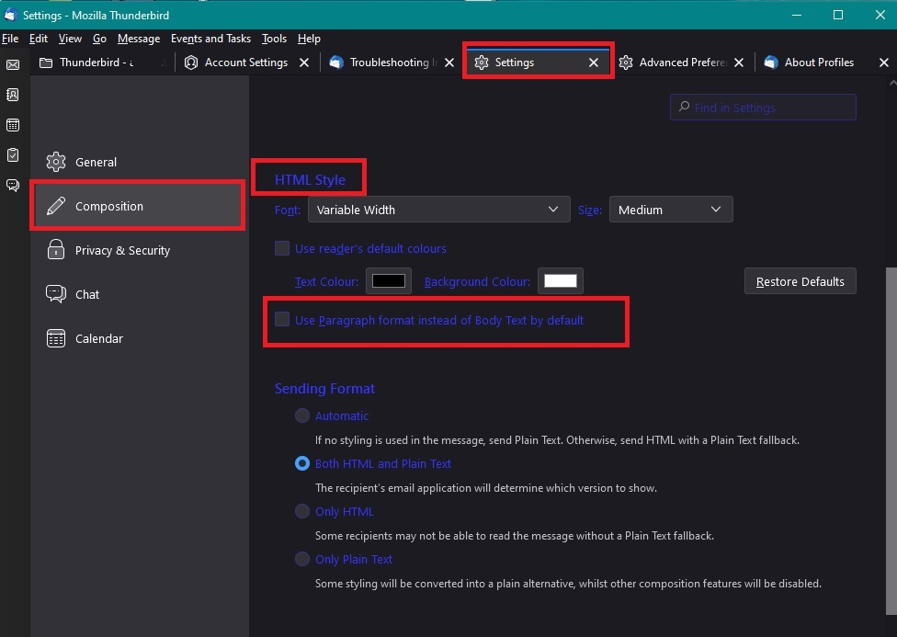This screenshot has width=897, height=637.
Task: Choose Only Plain Text sending format
Action: coord(301,559)
